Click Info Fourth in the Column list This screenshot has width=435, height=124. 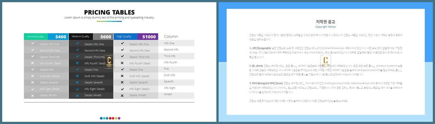[x=170, y=63]
